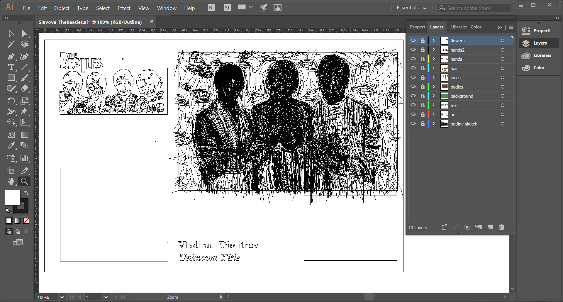Viewport: 563px width, 302px height.
Task: Select the Lasso tool
Action: pyautogui.click(x=25, y=44)
